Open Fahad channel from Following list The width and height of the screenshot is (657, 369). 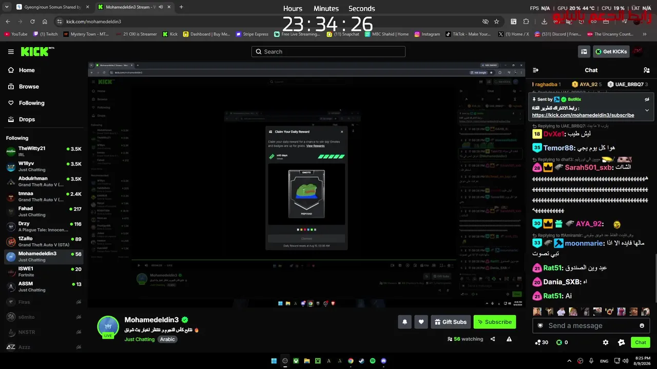[44, 212]
